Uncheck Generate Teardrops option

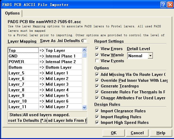click(97, 86)
